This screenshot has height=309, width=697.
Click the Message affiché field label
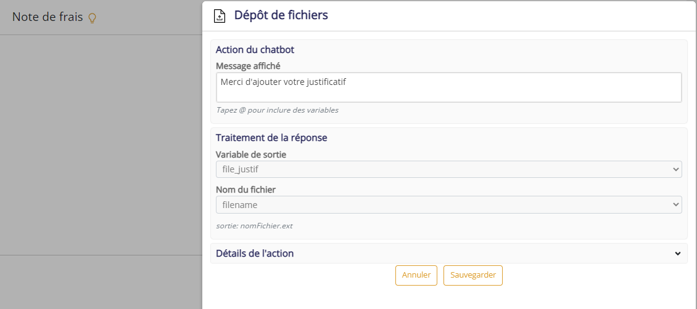click(x=248, y=66)
